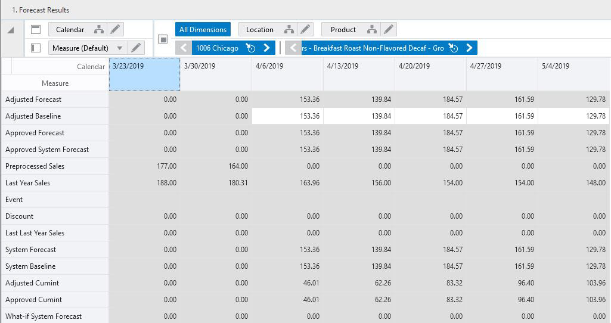The image size is (611, 323).
Task: Click Last Year Sales value 148.00
Action: [596, 183]
